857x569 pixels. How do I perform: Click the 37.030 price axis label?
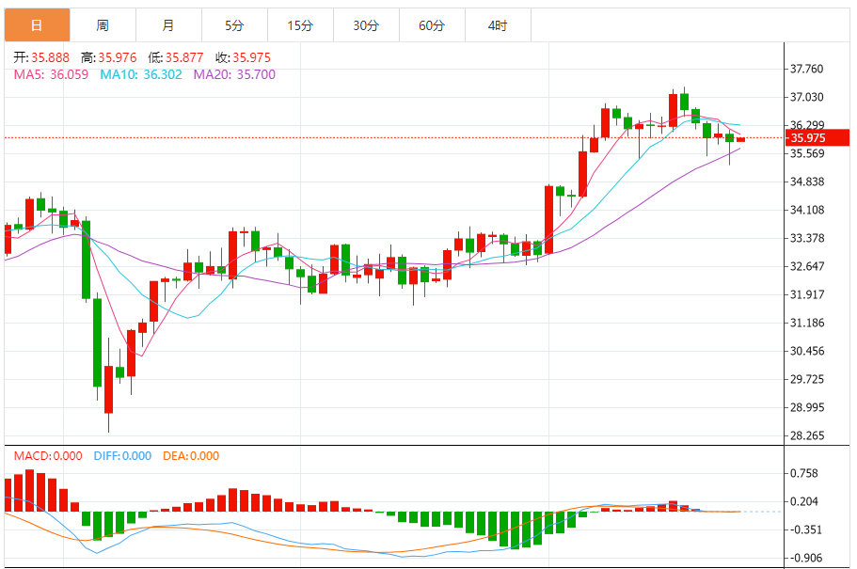coord(807,97)
